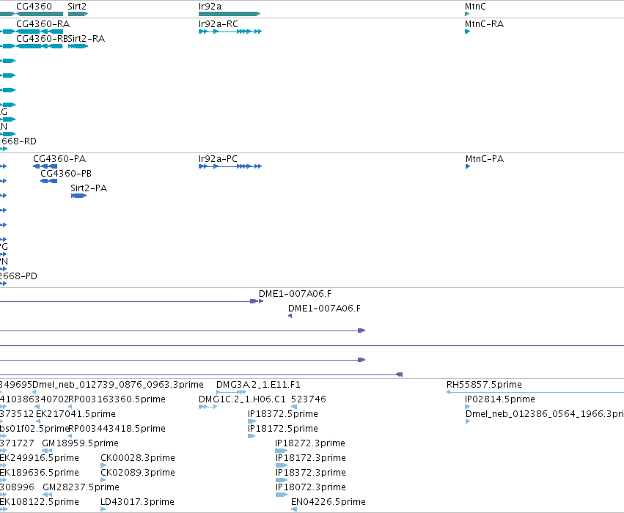The height and width of the screenshot is (513, 624).
Task: Select the GM18959.5prime label
Action: (x=81, y=443)
